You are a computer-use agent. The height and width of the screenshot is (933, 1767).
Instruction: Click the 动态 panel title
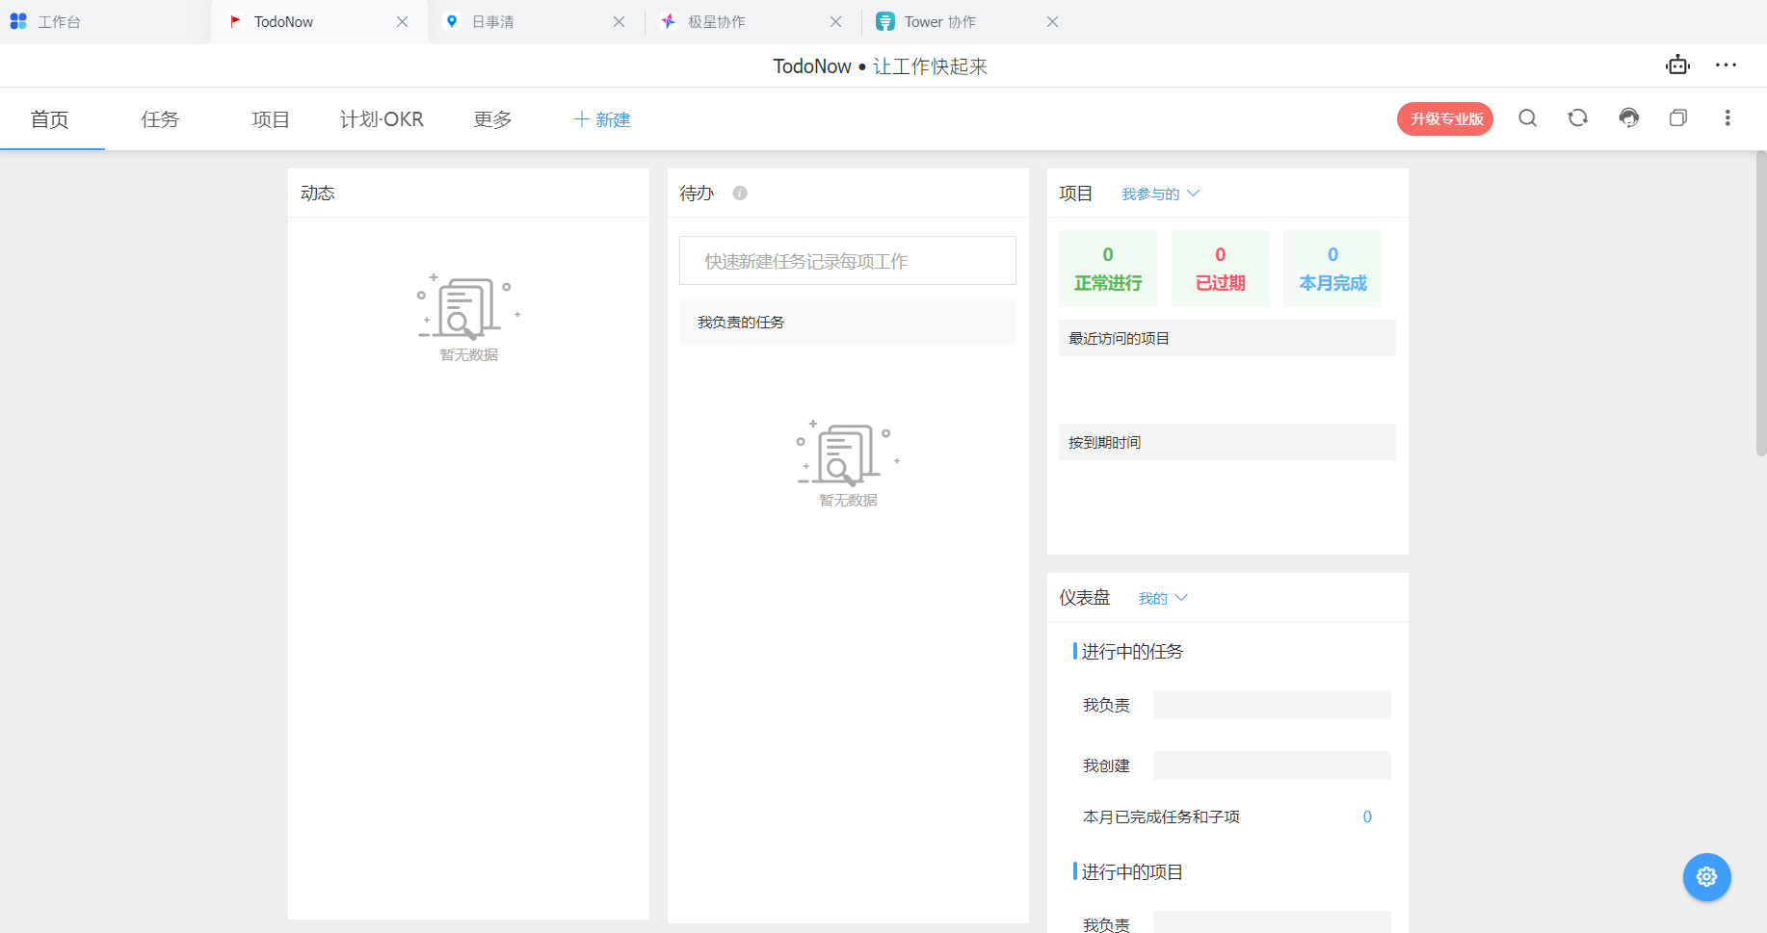[x=318, y=194]
